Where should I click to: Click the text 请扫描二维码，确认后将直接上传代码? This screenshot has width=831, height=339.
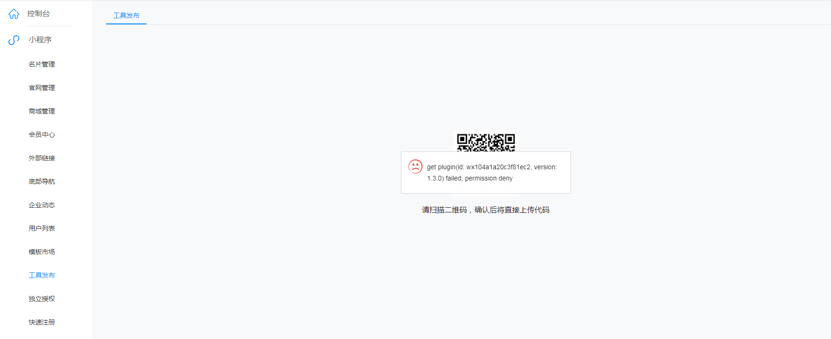point(485,210)
